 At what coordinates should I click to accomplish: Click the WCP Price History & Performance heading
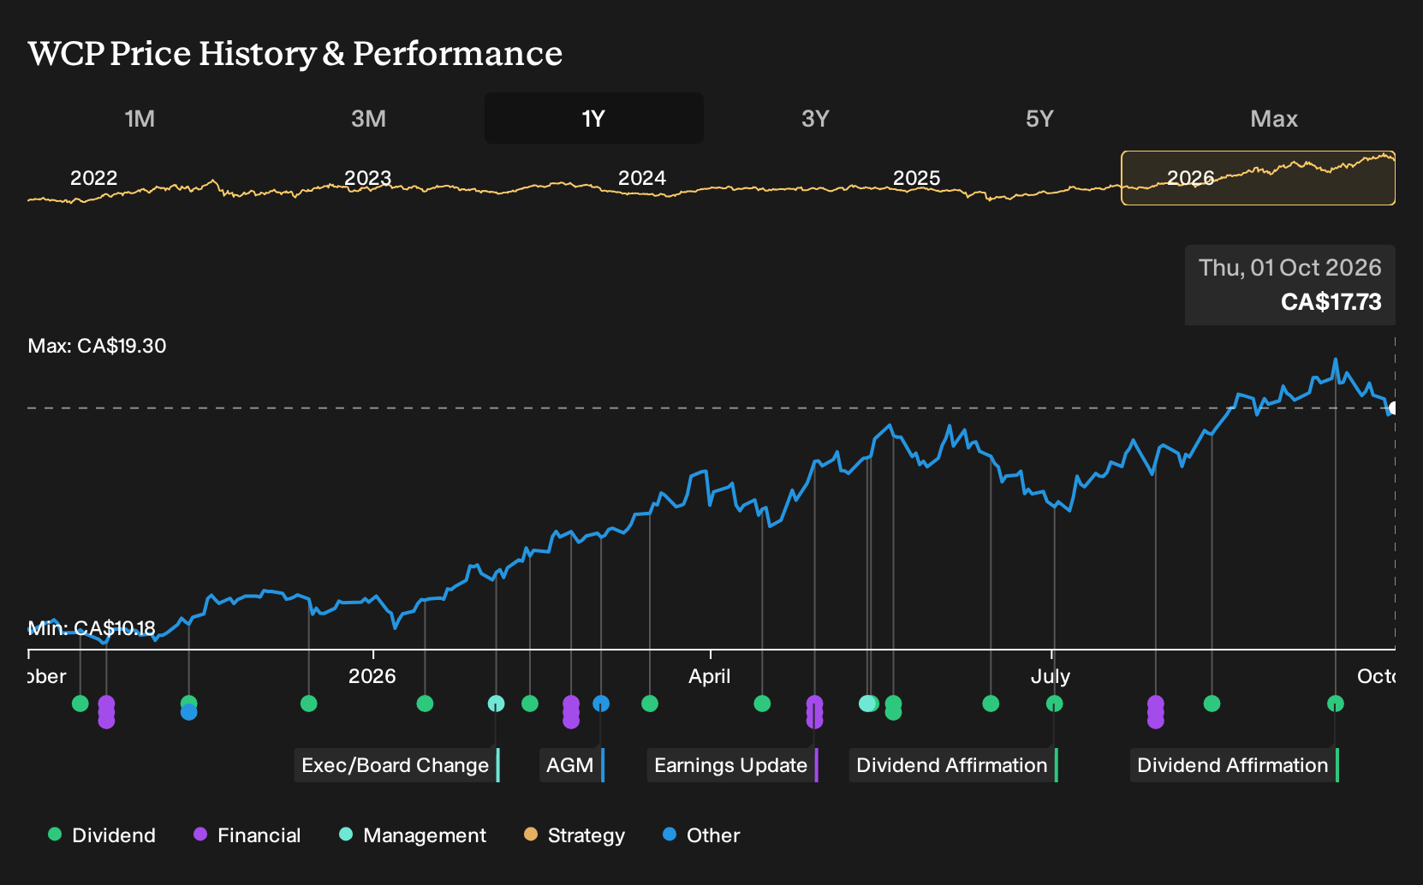click(x=295, y=53)
